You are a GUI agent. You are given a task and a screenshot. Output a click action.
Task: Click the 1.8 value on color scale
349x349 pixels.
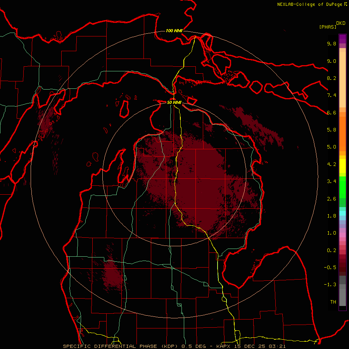332,216
